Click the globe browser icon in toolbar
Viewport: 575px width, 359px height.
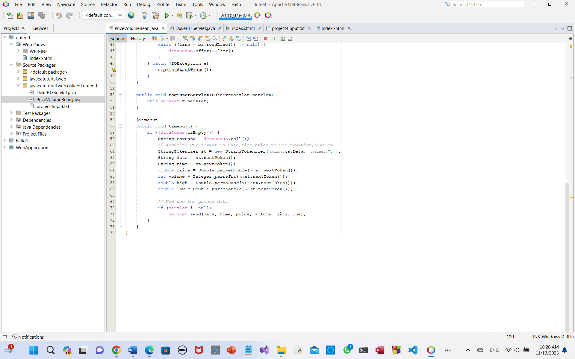click(x=131, y=15)
